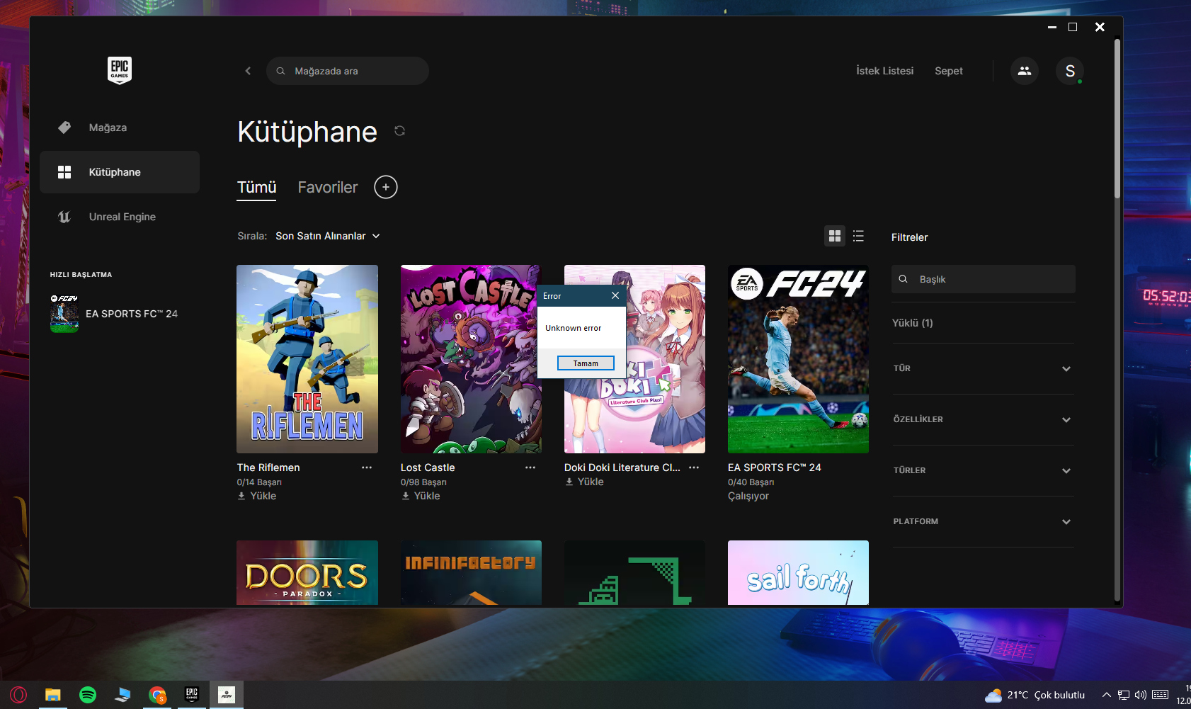Image resolution: width=1191 pixels, height=709 pixels.
Task: Open Spotify from the taskbar
Action: (x=88, y=695)
